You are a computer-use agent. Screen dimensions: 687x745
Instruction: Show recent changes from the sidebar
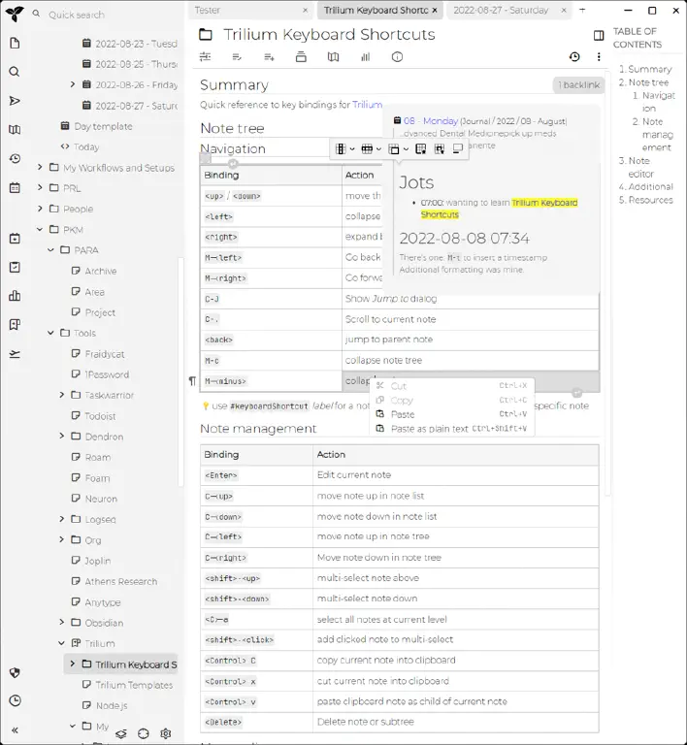(15, 159)
